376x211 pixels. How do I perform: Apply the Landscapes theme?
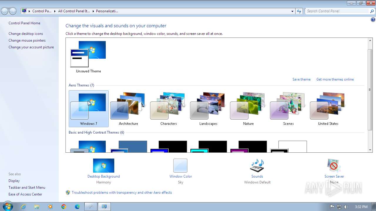[x=208, y=109]
